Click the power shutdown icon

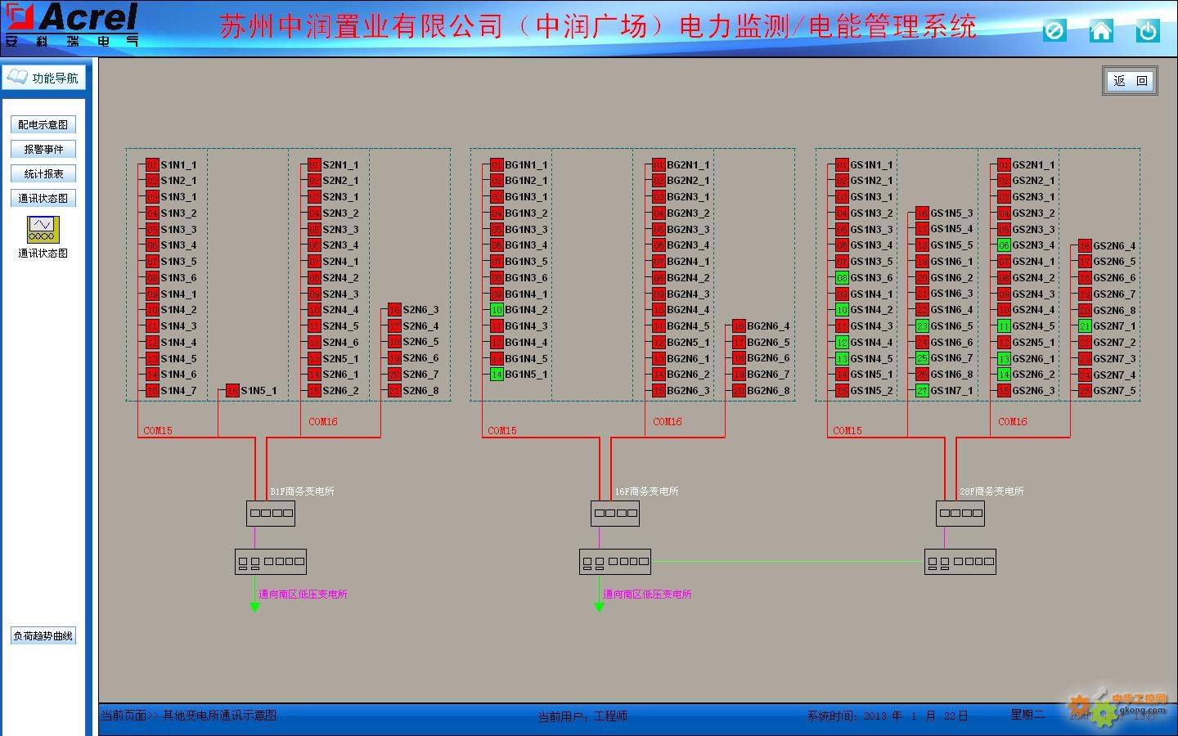click(x=1148, y=31)
